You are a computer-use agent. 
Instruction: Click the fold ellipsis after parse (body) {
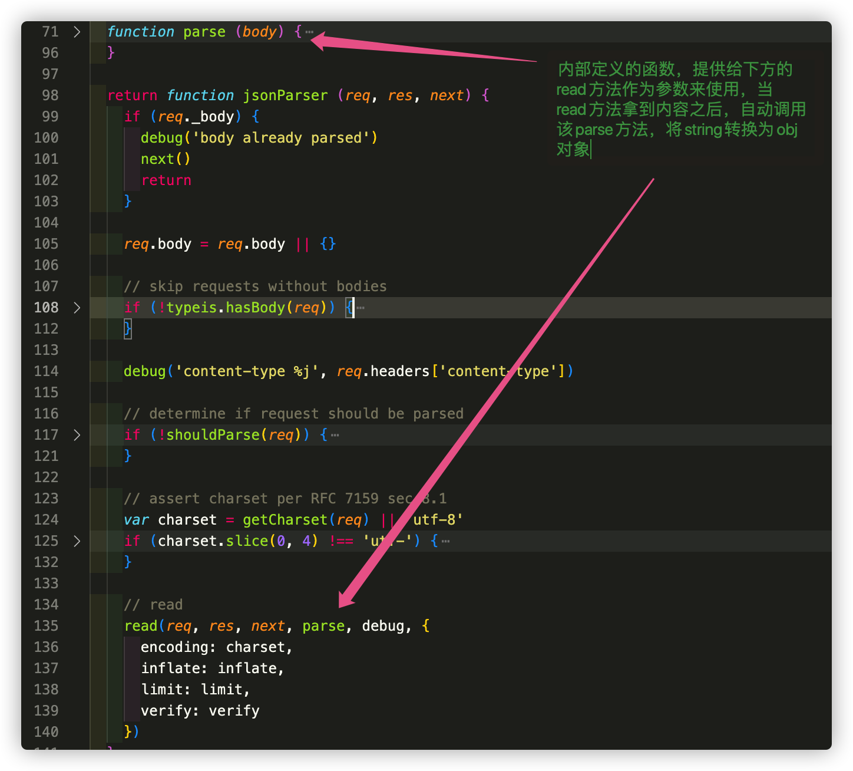[x=309, y=32]
